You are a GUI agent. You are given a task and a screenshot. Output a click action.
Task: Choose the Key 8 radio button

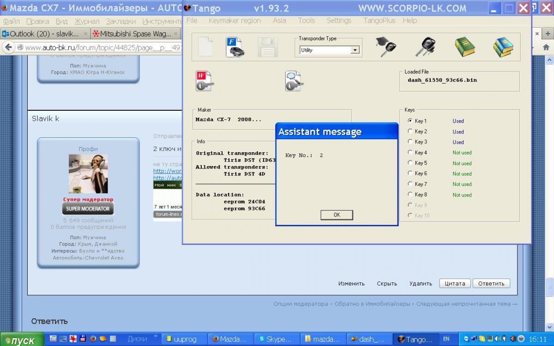click(x=410, y=195)
